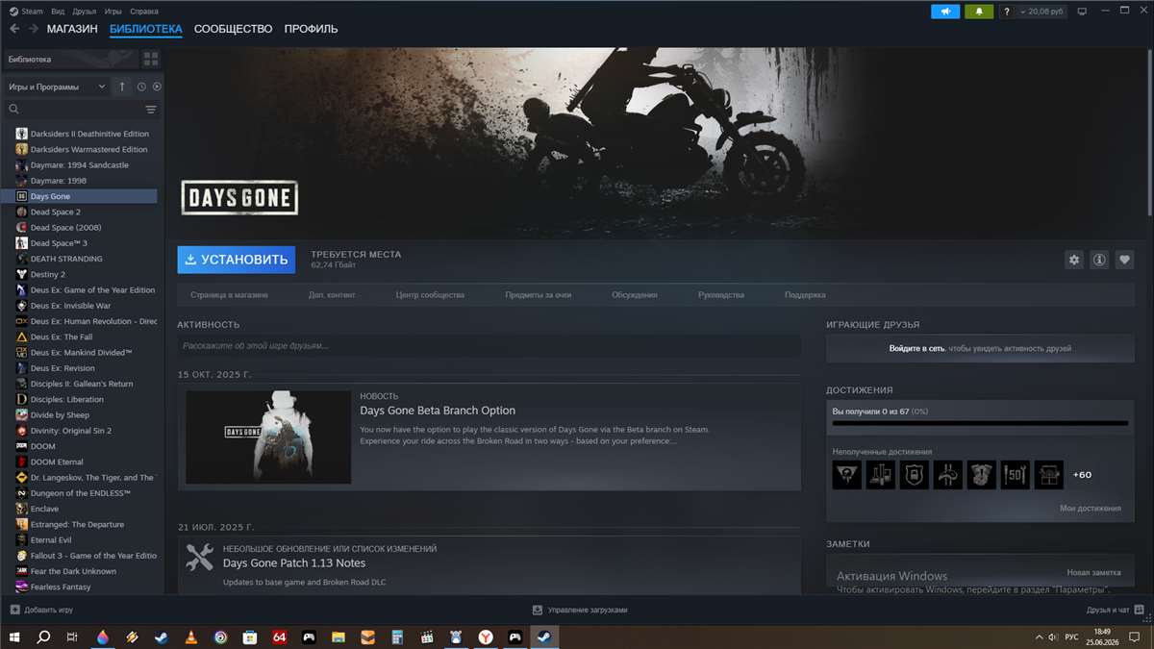Open Windows Start menu
This screenshot has width=1154, height=649.
pos(15,637)
